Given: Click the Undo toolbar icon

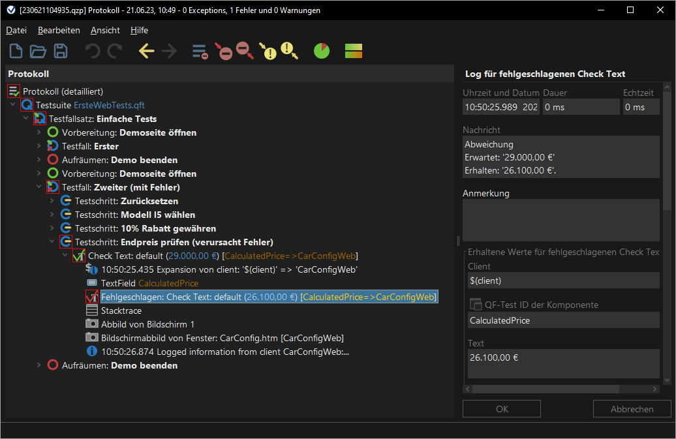Looking at the screenshot, I should 93,51.
